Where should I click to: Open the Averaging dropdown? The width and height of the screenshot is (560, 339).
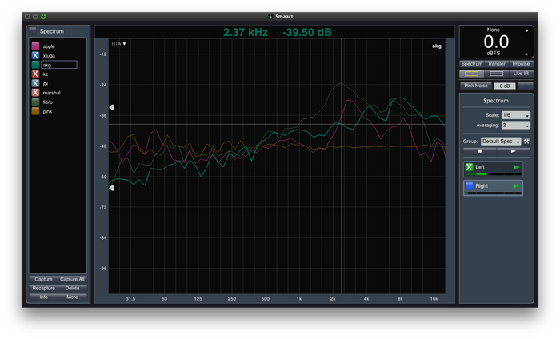[515, 126]
